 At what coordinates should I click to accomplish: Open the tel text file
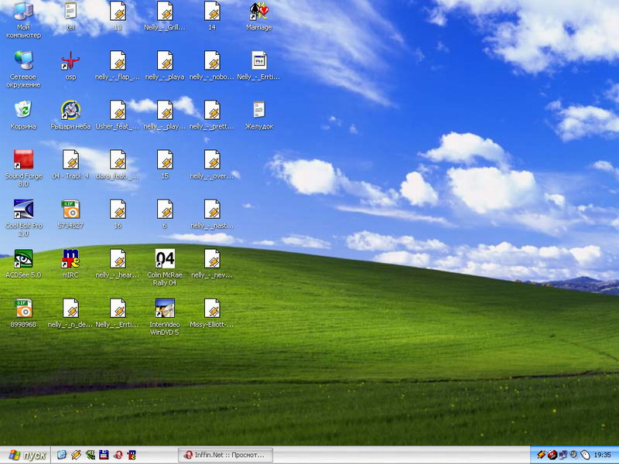point(70,12)
